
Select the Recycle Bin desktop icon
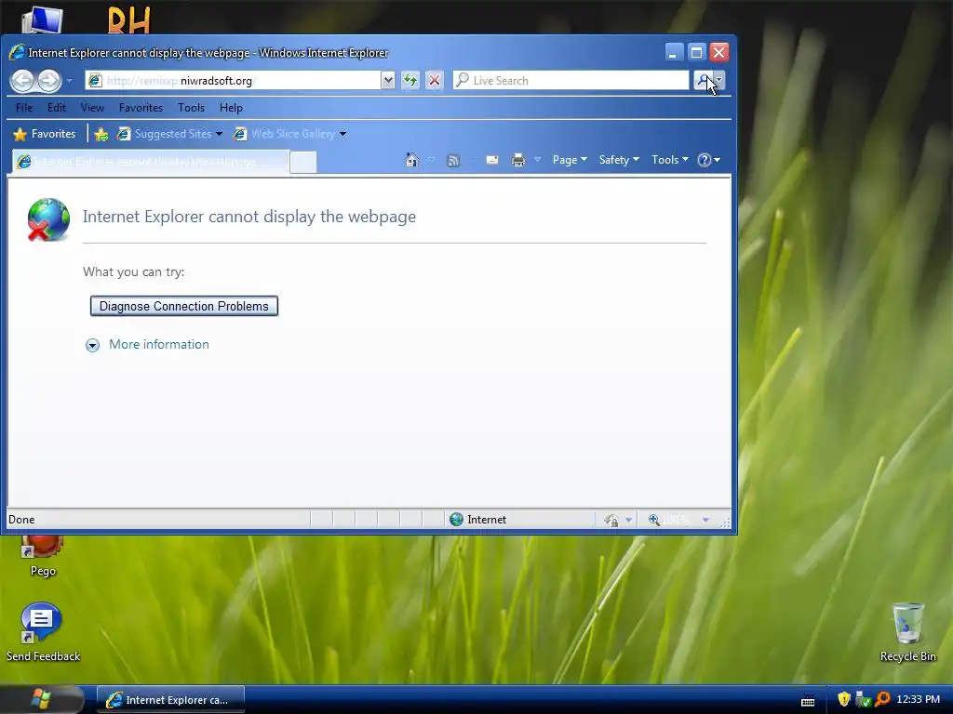pyautogui.click(x=908, y=632)
